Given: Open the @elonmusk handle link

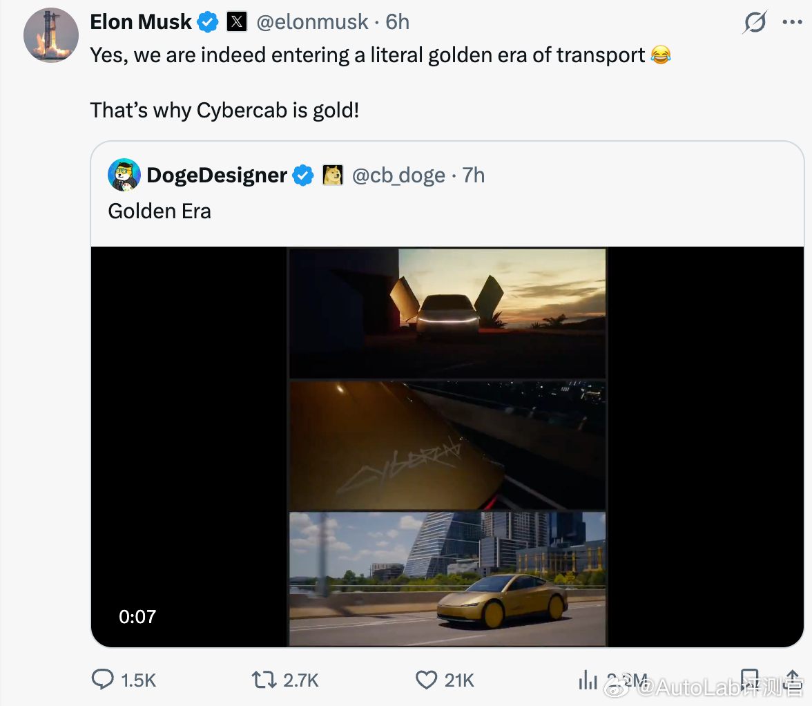Looking at the screenshot, I should (x=312, y=22).
